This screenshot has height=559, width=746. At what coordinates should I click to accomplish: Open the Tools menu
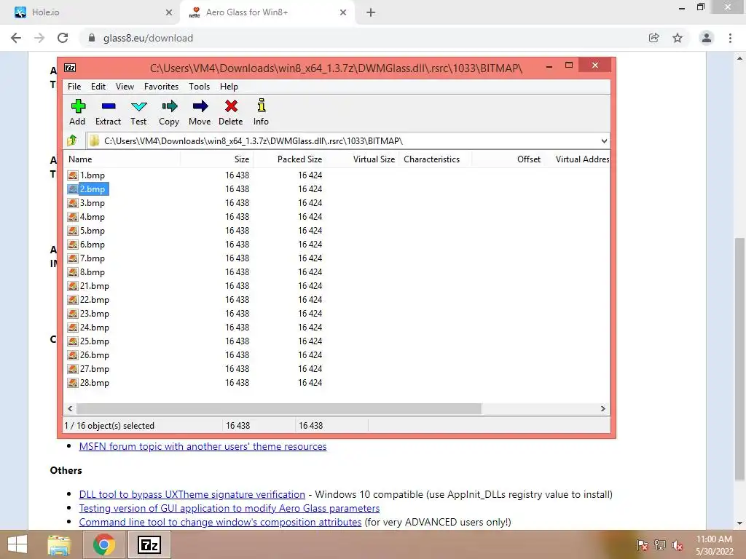pyautogui.click(x=200, y=87)
